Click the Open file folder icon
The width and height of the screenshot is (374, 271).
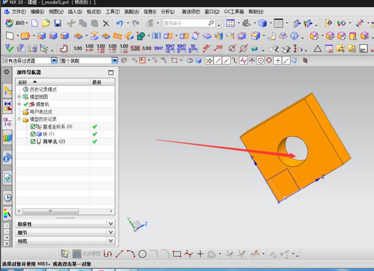click(46, 23)
